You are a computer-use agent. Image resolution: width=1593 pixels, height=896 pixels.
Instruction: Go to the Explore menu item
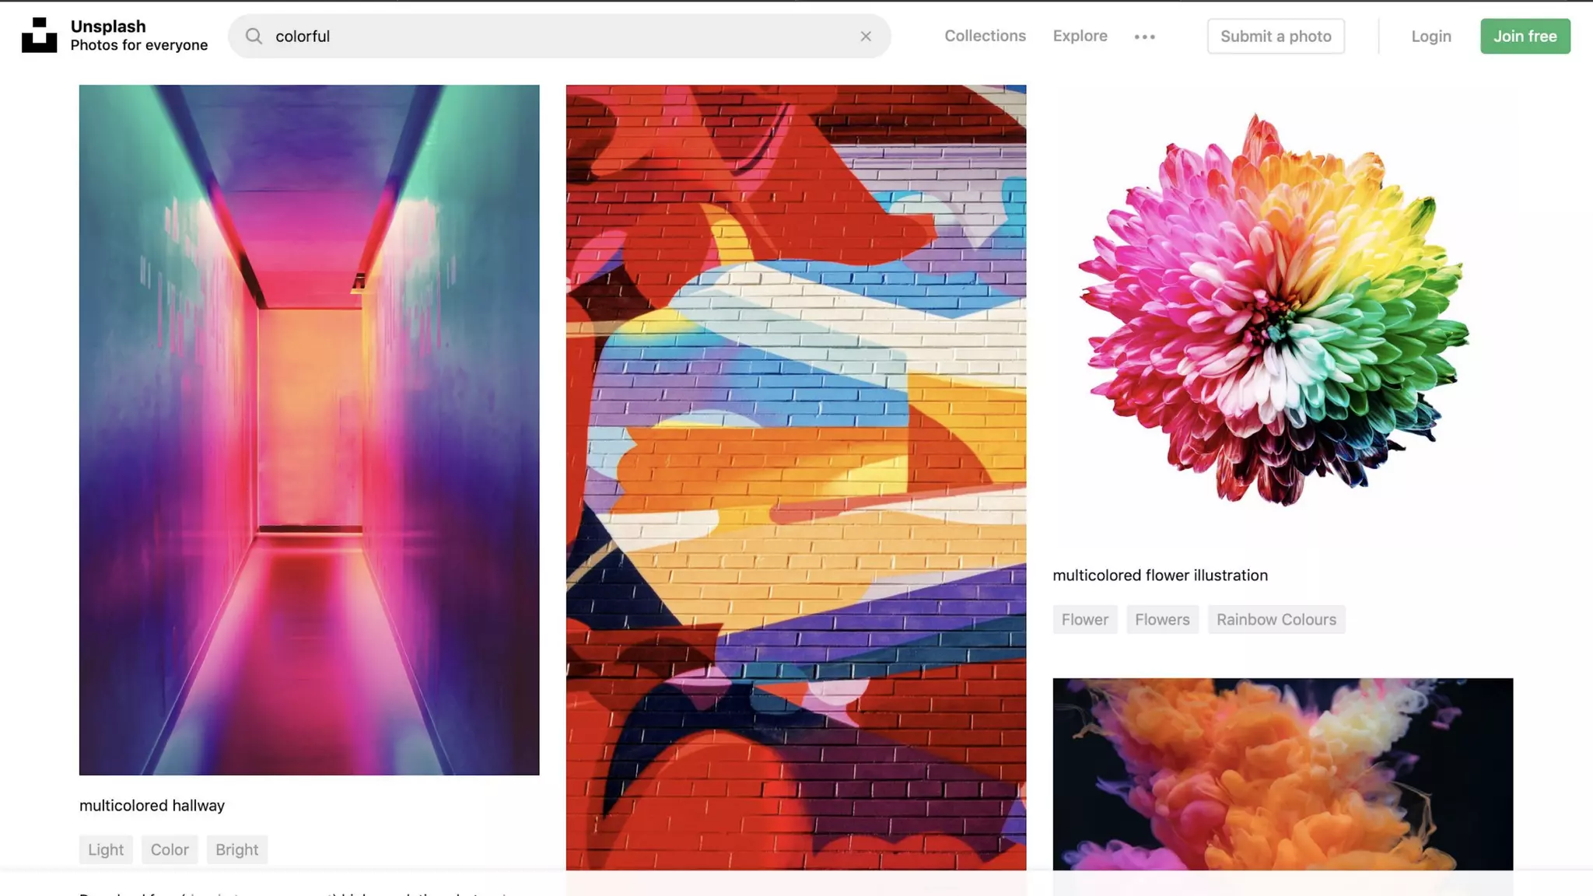point(1080,36)
